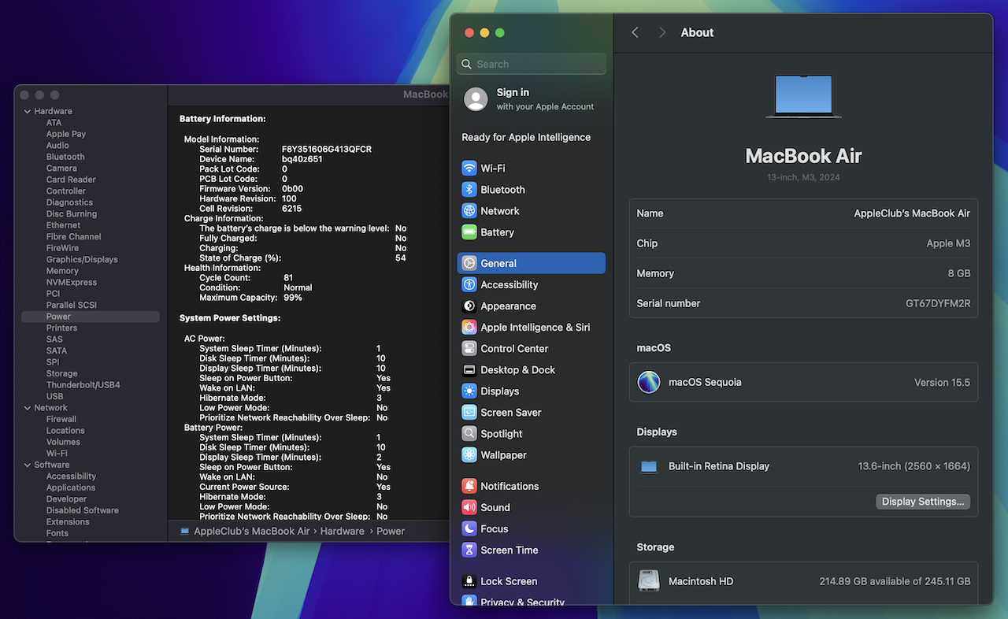Click the Version 15.5 text
This screenshot has height=619, width=1008.
[942, 382]
